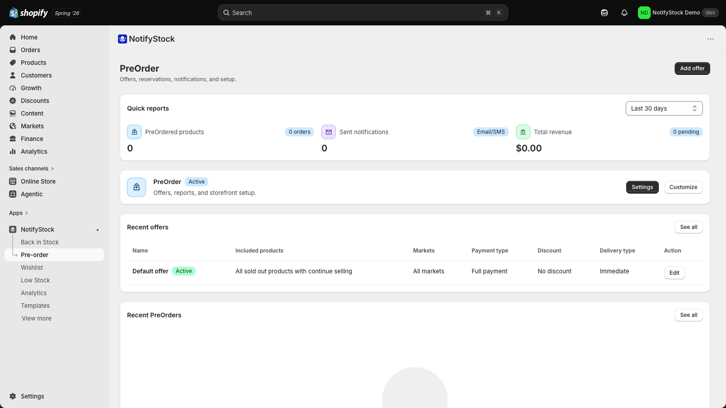
Task: Click the search magnifier icon
Action: pos(226,13)
